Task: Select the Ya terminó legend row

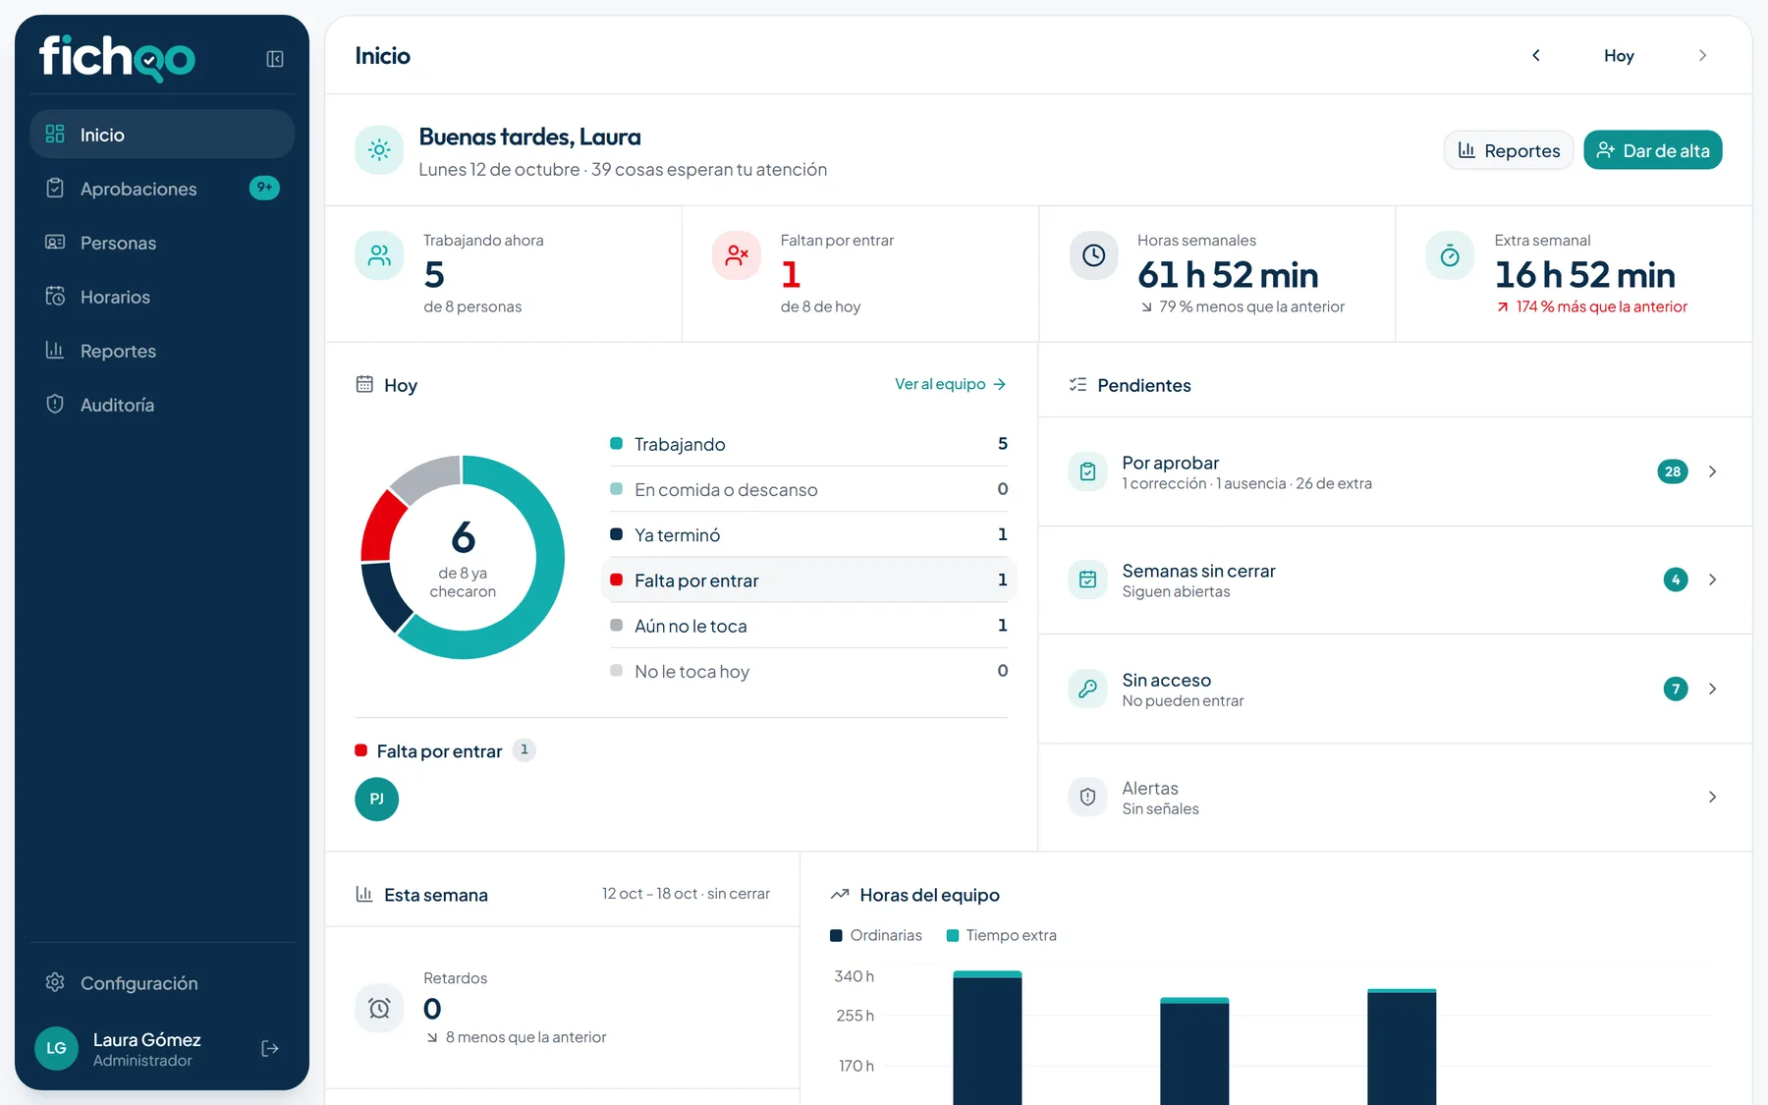Action: (809, 534)
